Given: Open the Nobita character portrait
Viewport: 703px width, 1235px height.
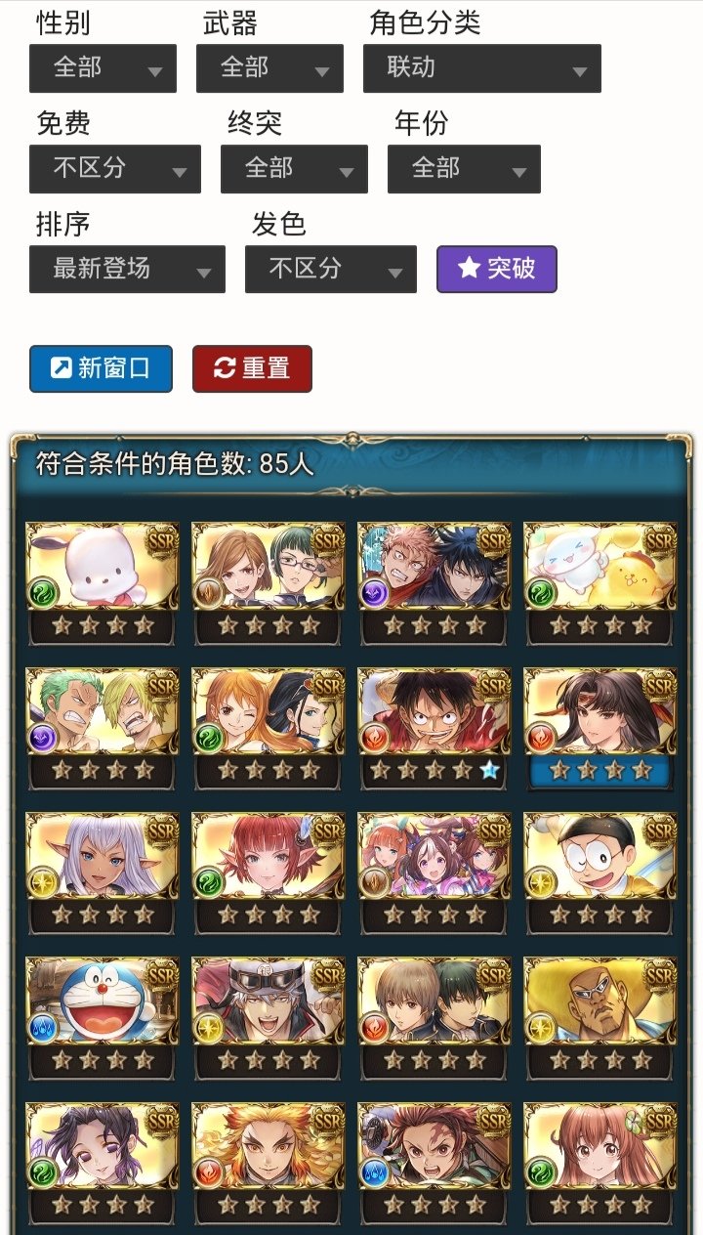Looking at the screenshot, I should [x=600, y=874].
